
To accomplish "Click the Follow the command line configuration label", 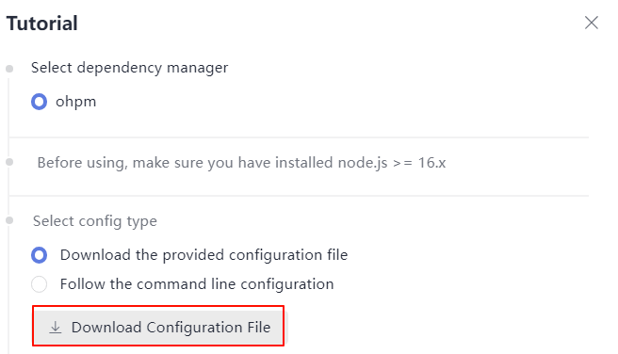I will coord(197,284).
